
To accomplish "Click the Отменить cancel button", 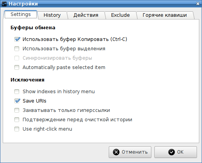I will coord(130,152).
